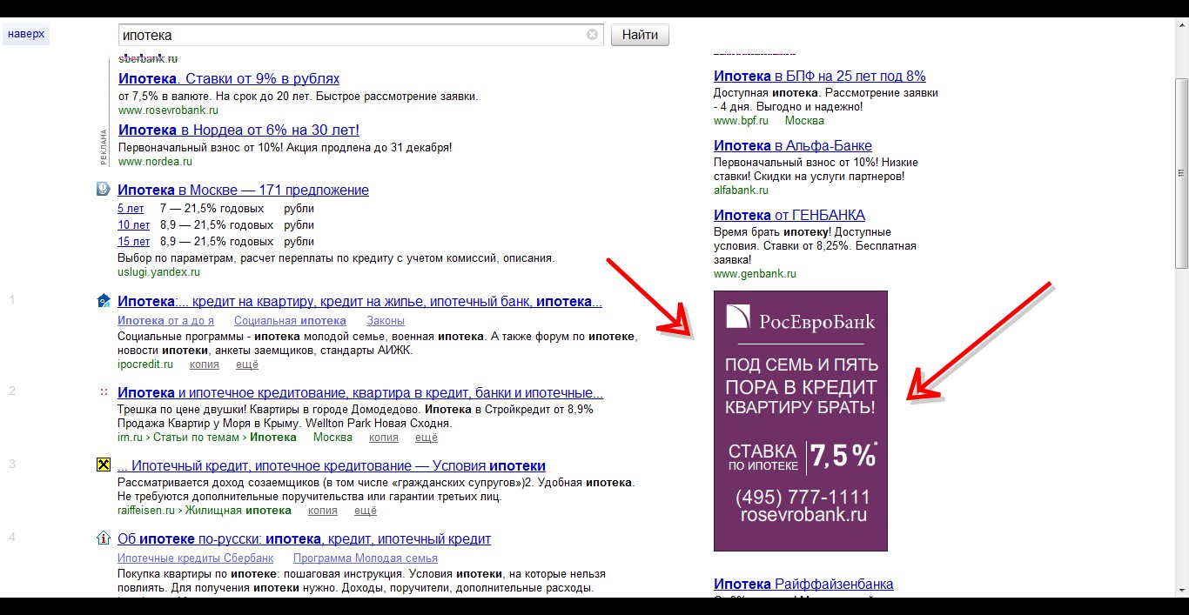Viewport: 1189px width, 615px height.
Task: Open 'Ипотечные кредиты Сбербанк' sitelink
Action: [x=195, y=558]
